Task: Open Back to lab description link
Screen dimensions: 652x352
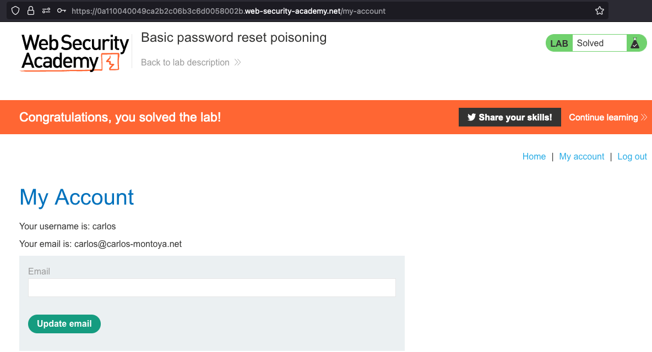Action: [185, 63]
